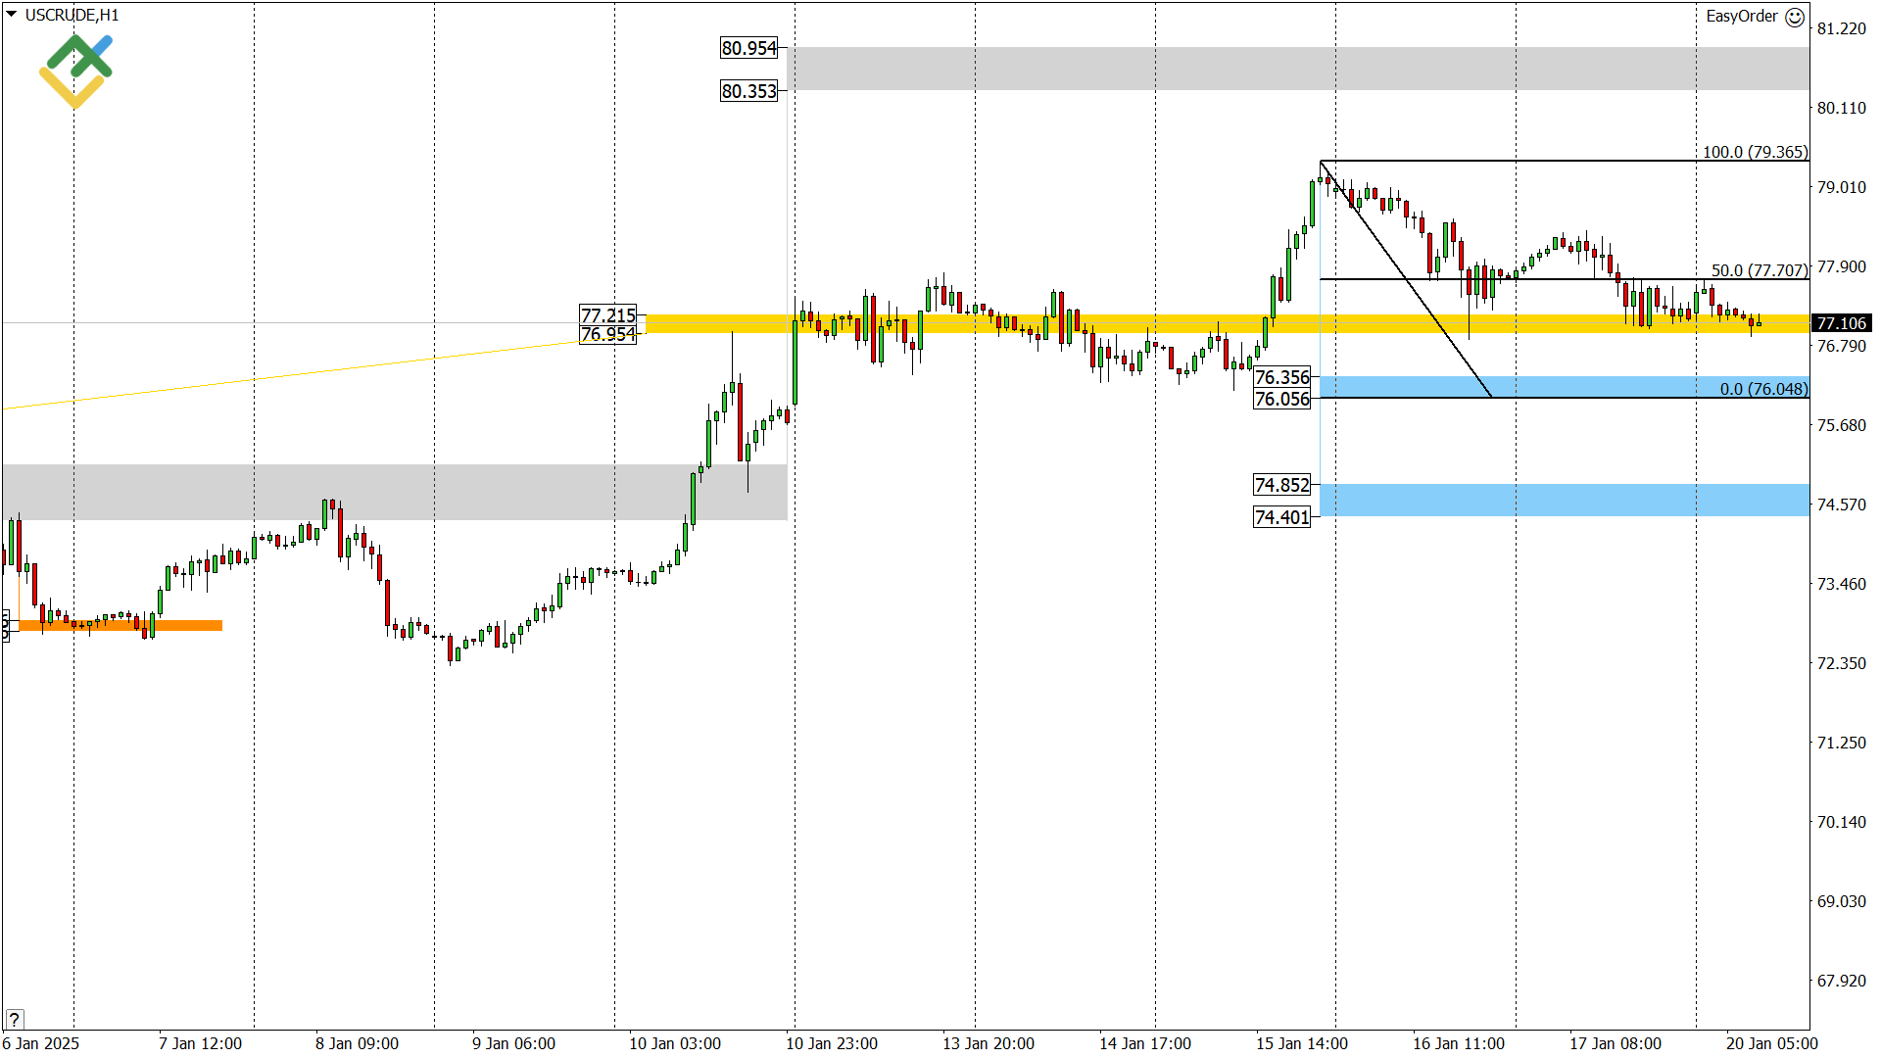Click the green-yellow logo icon

click(x=76, y=71)
